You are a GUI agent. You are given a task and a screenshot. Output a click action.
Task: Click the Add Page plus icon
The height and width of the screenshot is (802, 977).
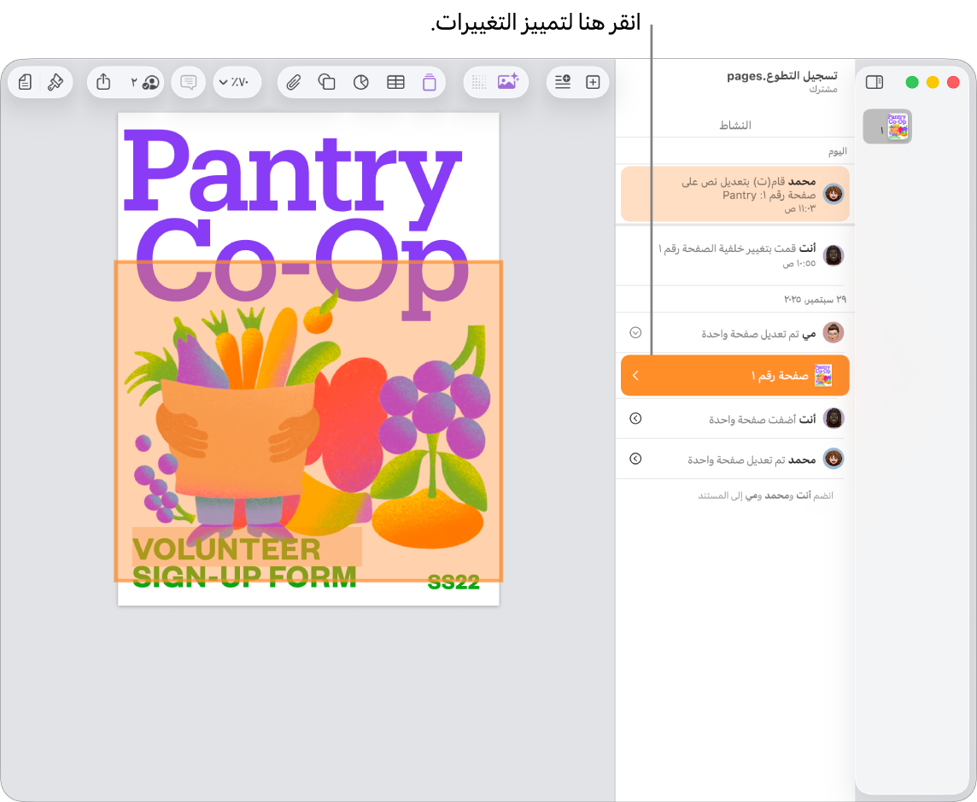click(594, 82)
